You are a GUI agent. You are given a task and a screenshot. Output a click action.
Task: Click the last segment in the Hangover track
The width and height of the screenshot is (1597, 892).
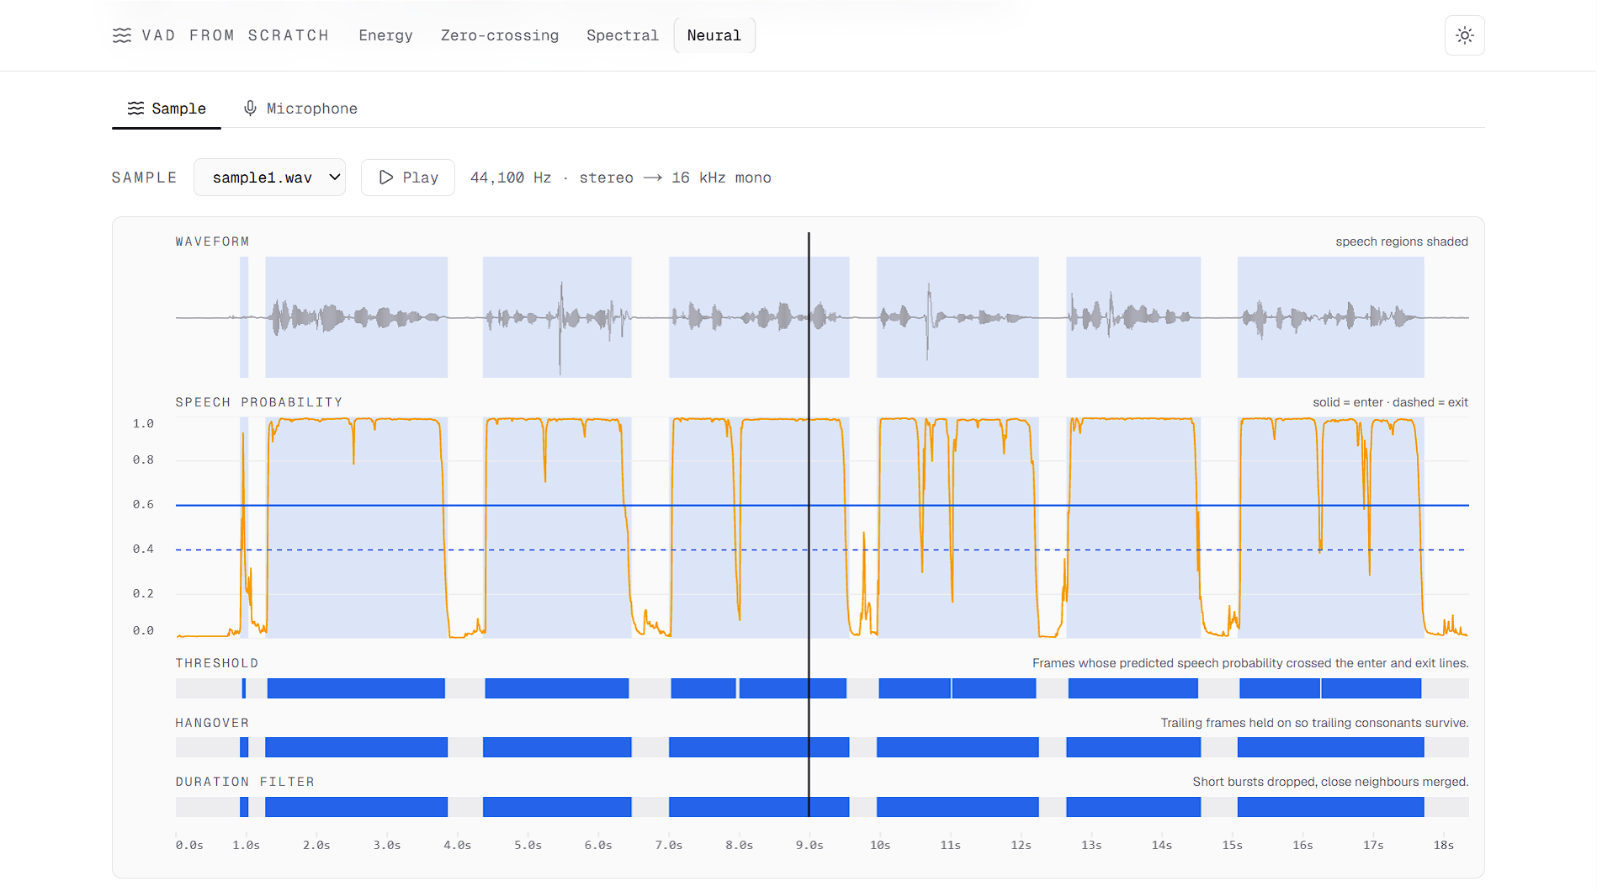point(1330,747)
